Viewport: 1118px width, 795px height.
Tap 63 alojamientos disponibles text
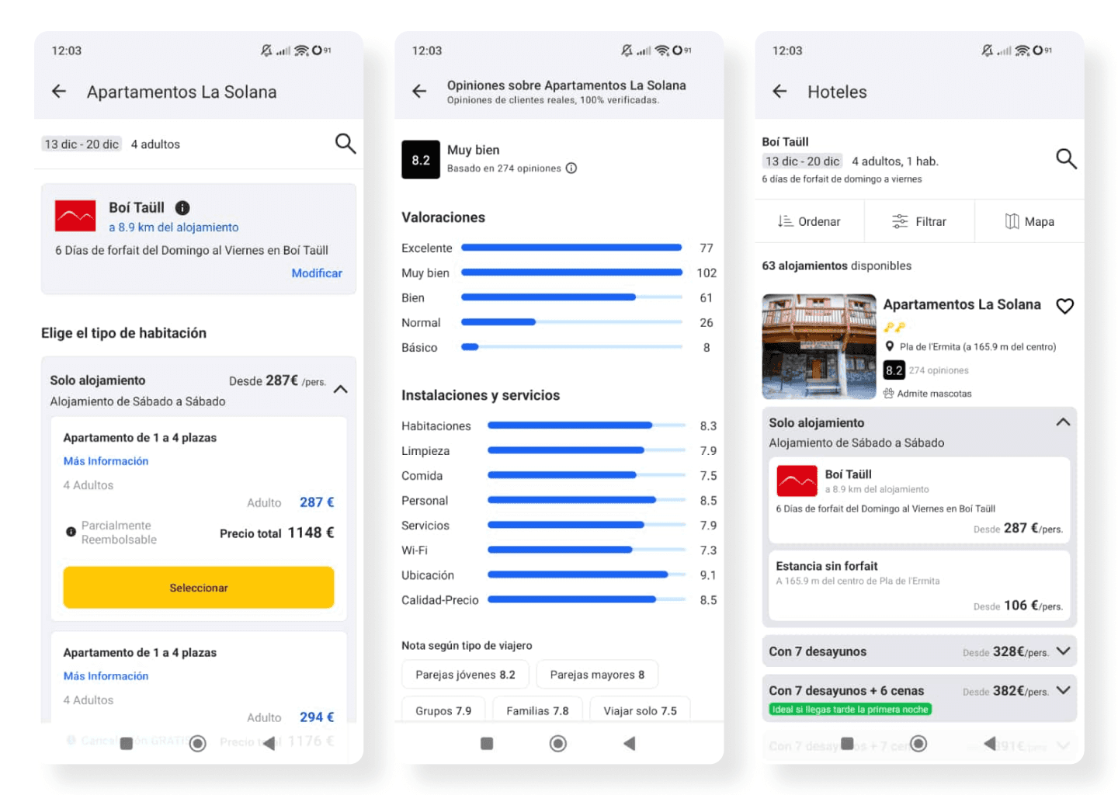point(837,266)
